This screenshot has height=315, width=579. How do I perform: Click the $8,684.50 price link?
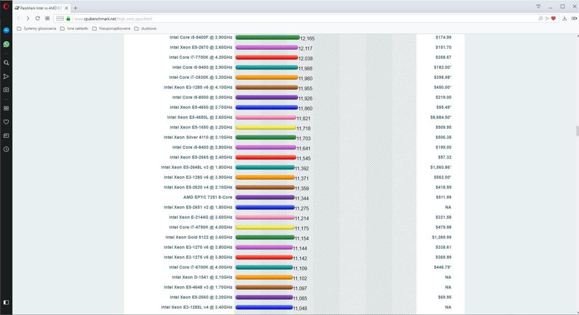(440, 117)
